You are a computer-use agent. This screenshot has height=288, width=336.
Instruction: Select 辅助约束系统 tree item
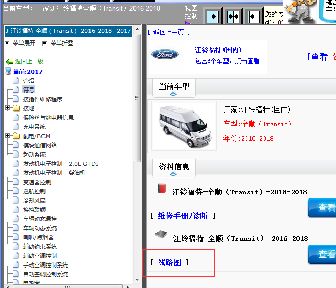(x=40, y=247)
